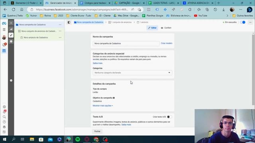255x143 pixels.
Task: Click the Fechar button
Action: 97,131
